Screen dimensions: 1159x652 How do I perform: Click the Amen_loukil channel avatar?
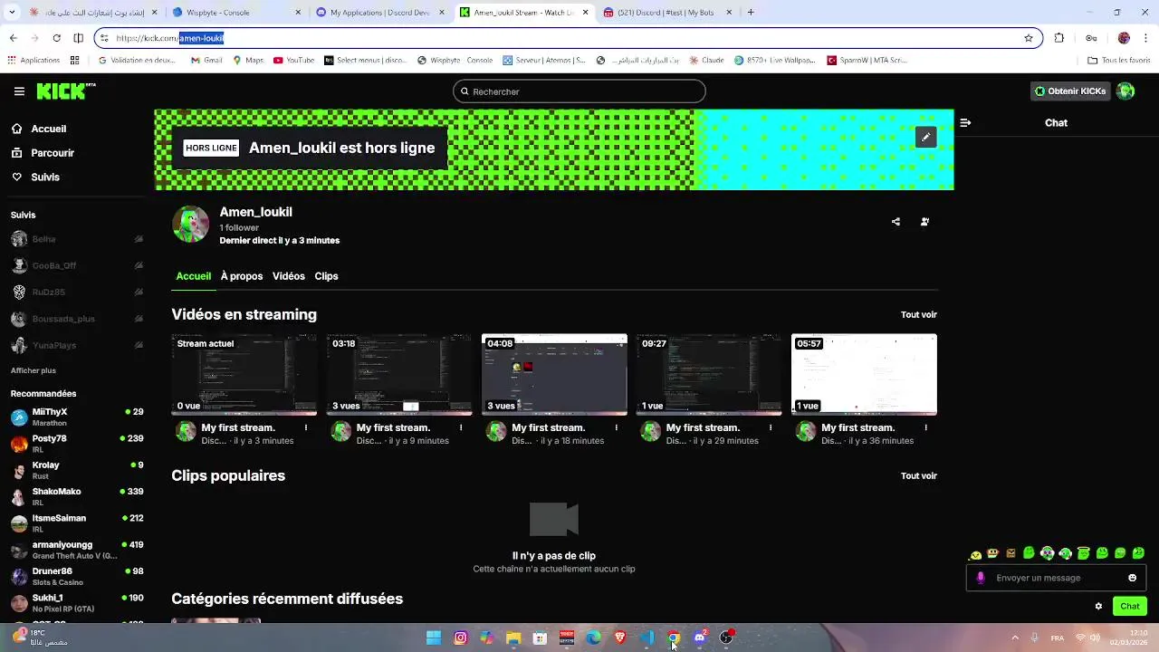pyautogui.click(x=190, y=225)
